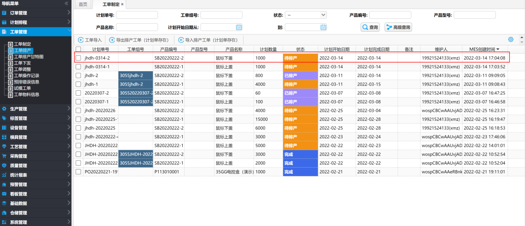This screenshot has width=525, height=226.
Task: Close the 工单制定 tab with x
Action: (122, 4)
